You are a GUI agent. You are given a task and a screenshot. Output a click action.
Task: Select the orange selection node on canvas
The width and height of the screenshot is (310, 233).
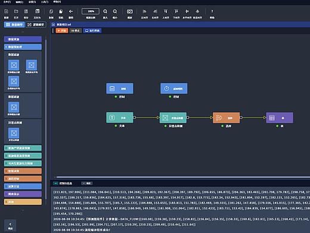click(227, 118)
